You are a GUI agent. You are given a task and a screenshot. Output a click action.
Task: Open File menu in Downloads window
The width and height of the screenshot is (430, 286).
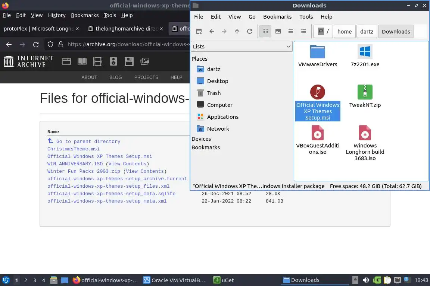tap(199, 17)
